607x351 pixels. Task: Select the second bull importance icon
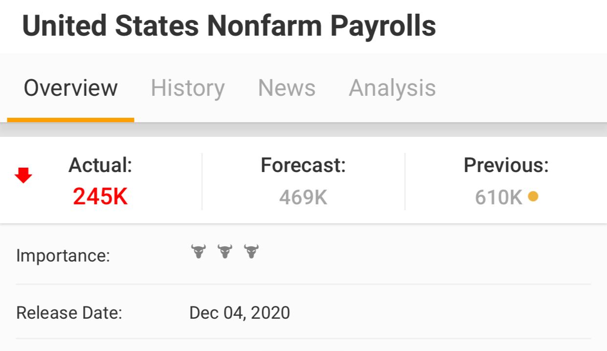[225, 252]
